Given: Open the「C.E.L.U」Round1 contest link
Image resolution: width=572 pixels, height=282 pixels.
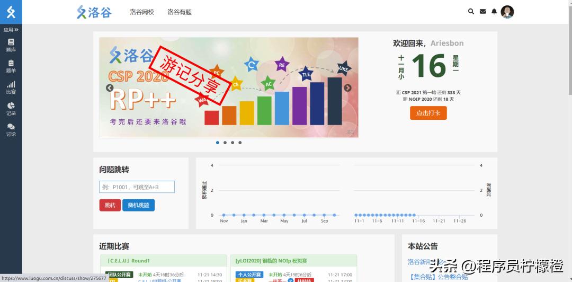Looking at the screenshot, I should coord(128,261).
